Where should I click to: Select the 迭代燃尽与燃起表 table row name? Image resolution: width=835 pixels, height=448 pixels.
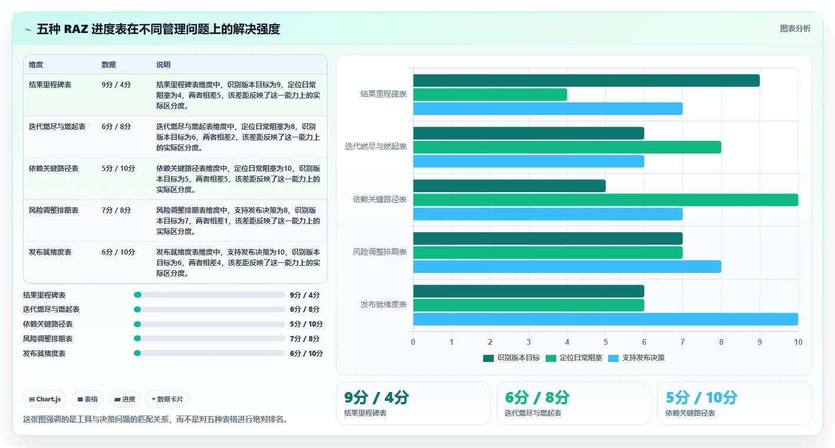[57, 126]
